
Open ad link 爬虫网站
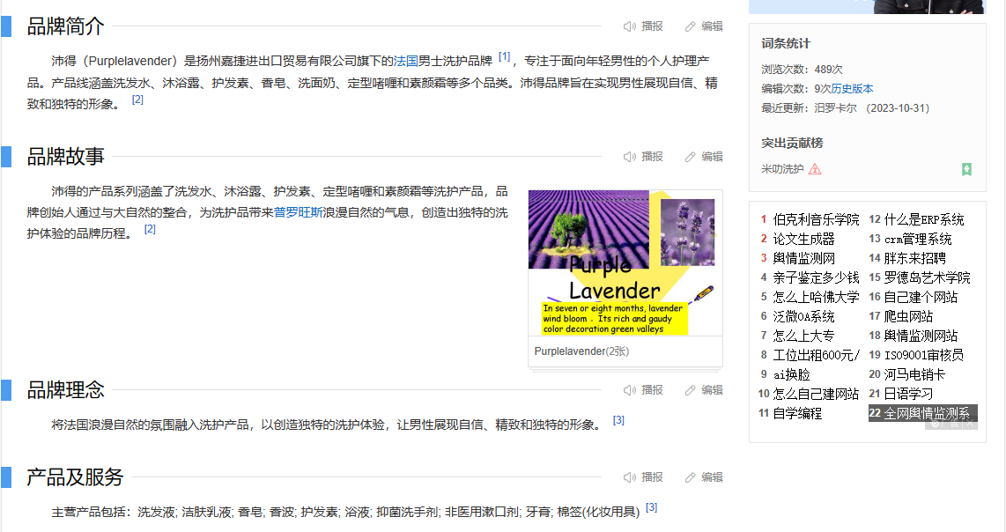click(x=908, y=316)
